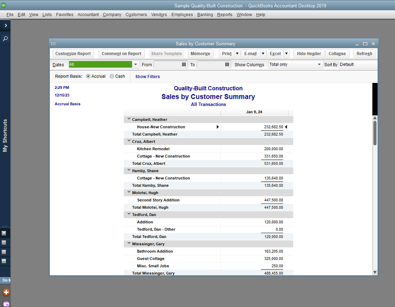Open the To date calendar picker
The height and width of the screenshot is (307, 395).
227,64
